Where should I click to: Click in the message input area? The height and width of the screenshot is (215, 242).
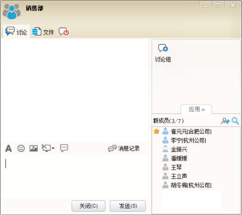[x=74, y=177]
